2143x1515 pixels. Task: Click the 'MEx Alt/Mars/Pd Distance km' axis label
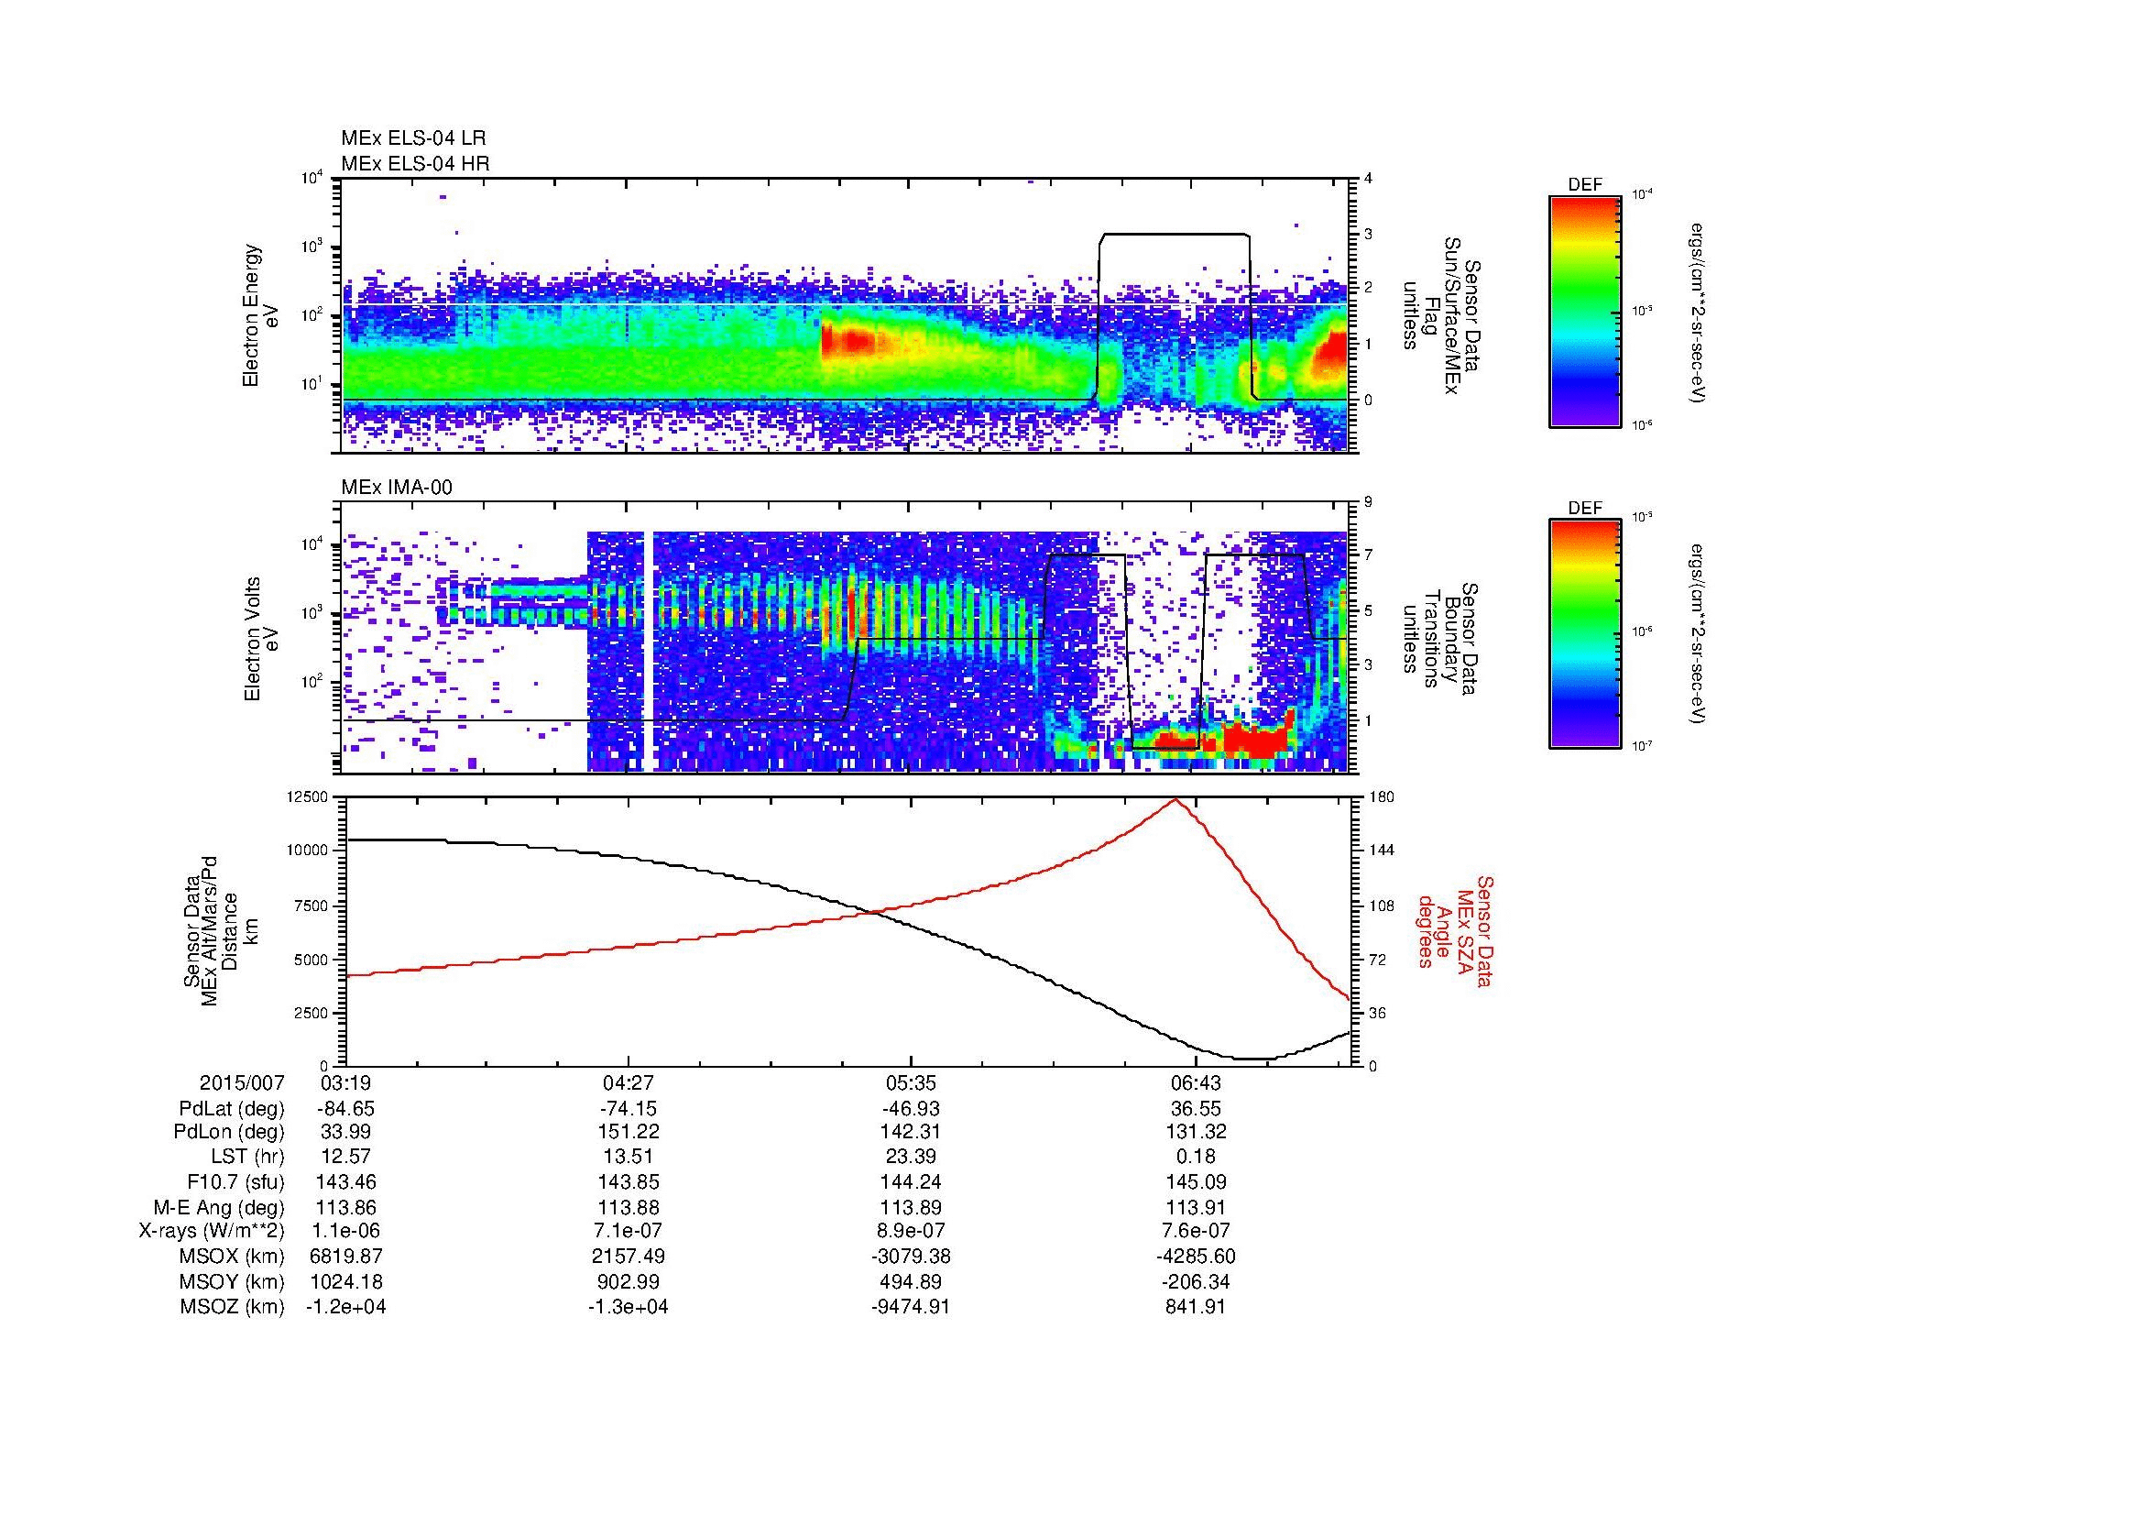220,929
